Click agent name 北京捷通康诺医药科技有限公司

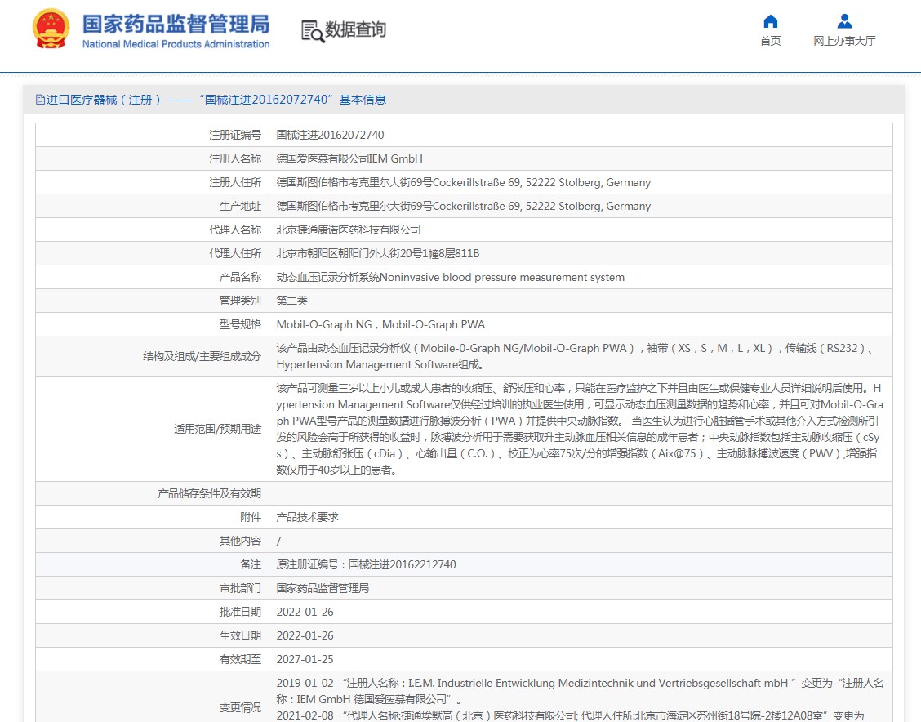pos(349,230)
